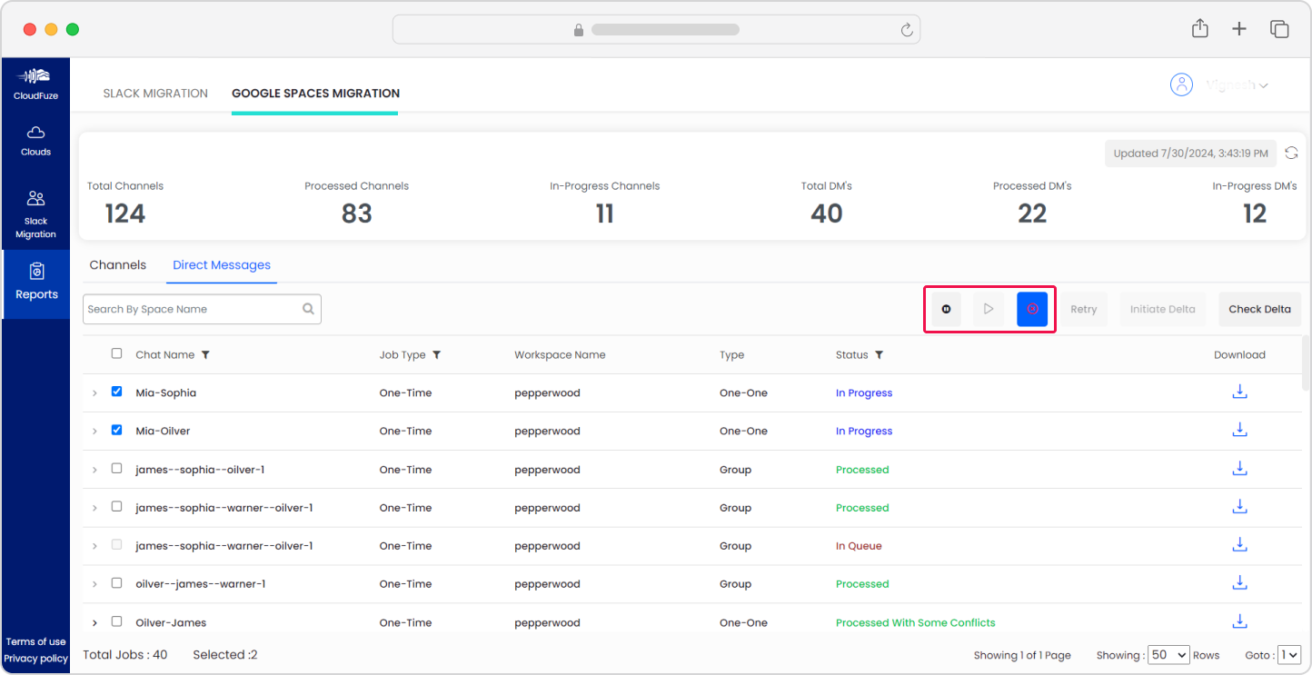This screenshot has height=675, width=1312.
Task: Download the Mia-Sophia report
Action: tap(1239, 392)
